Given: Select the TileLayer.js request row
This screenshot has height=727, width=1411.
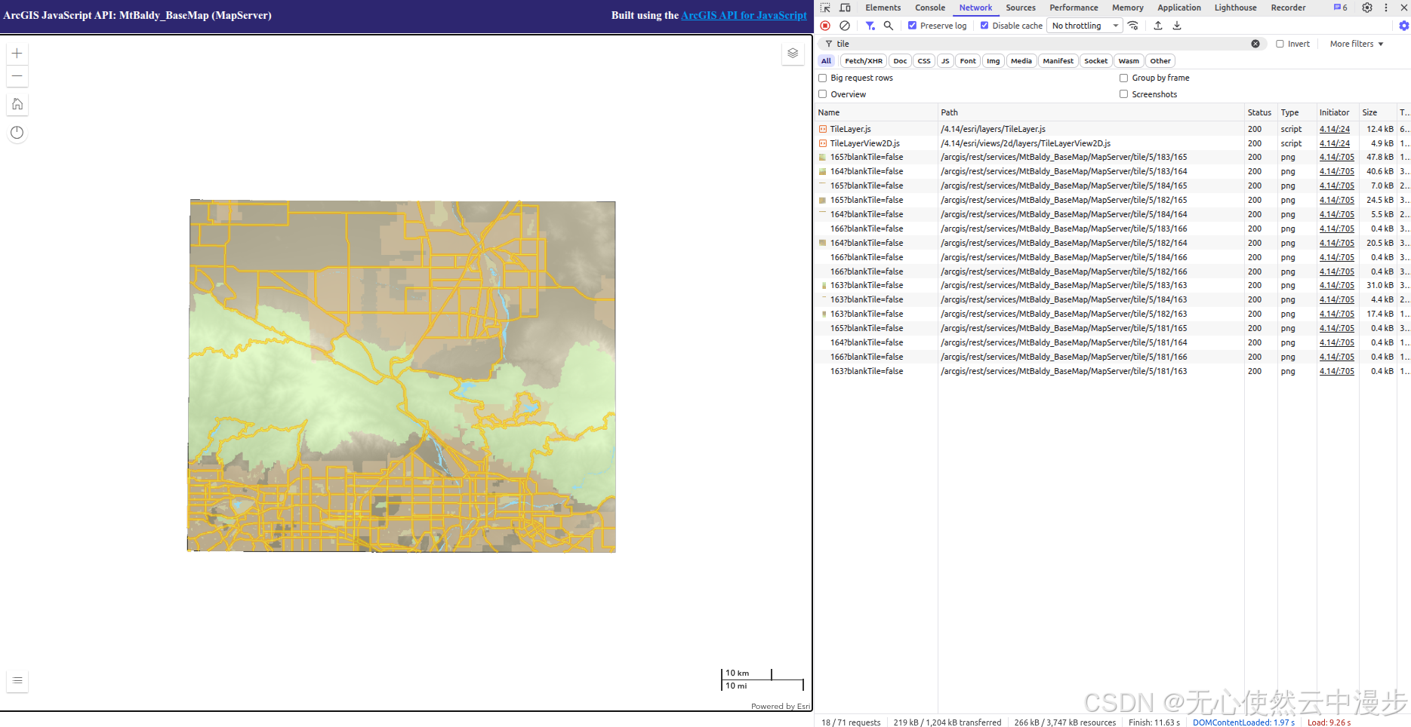Looking at the screenshot, I should [x=1113, y=129].
